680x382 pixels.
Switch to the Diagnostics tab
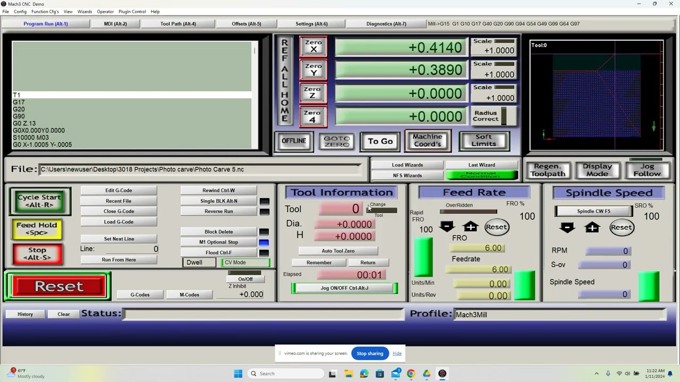click(386, 24)
